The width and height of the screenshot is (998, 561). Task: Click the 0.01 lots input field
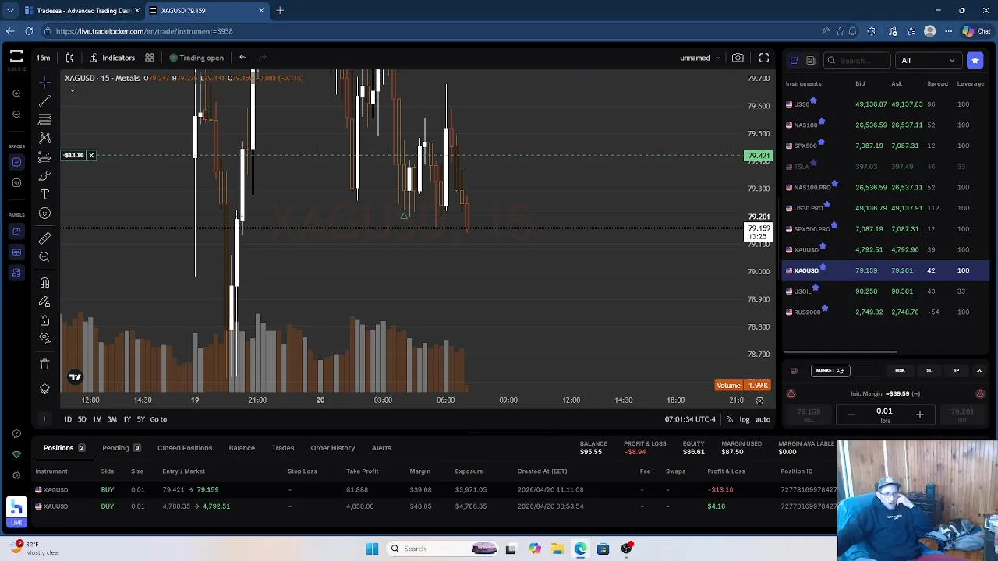click(x=885, y=415)
